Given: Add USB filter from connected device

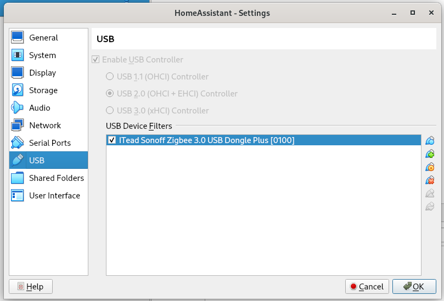Looking at the screenshot, I should (430, 154).
